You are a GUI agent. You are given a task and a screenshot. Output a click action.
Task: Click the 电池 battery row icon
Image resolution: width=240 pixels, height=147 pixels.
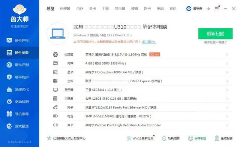coord(55,116)
